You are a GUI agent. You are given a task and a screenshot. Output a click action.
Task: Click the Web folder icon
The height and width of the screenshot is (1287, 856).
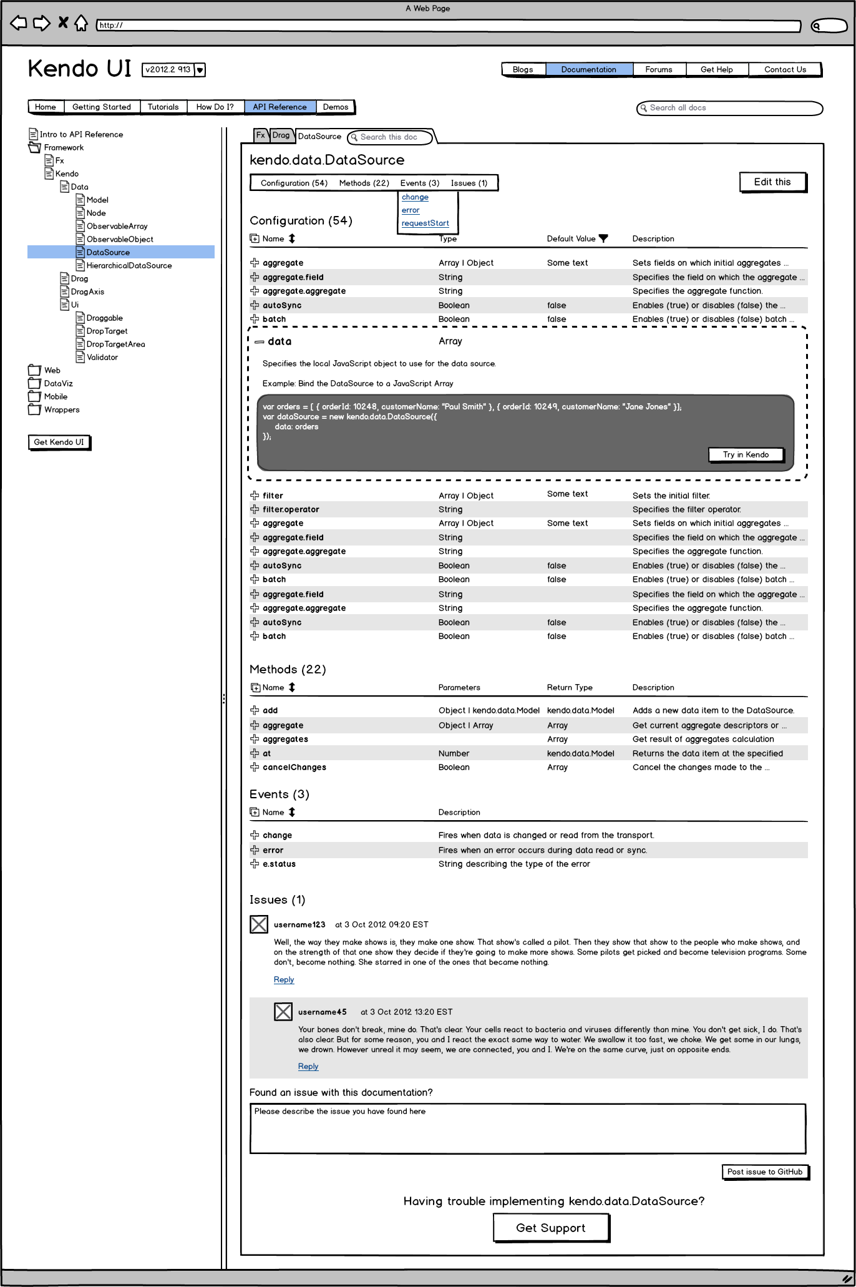[x=35, y=370]
